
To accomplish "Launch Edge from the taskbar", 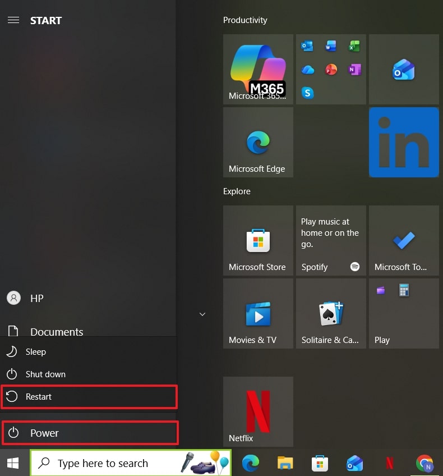I will 251,463.
